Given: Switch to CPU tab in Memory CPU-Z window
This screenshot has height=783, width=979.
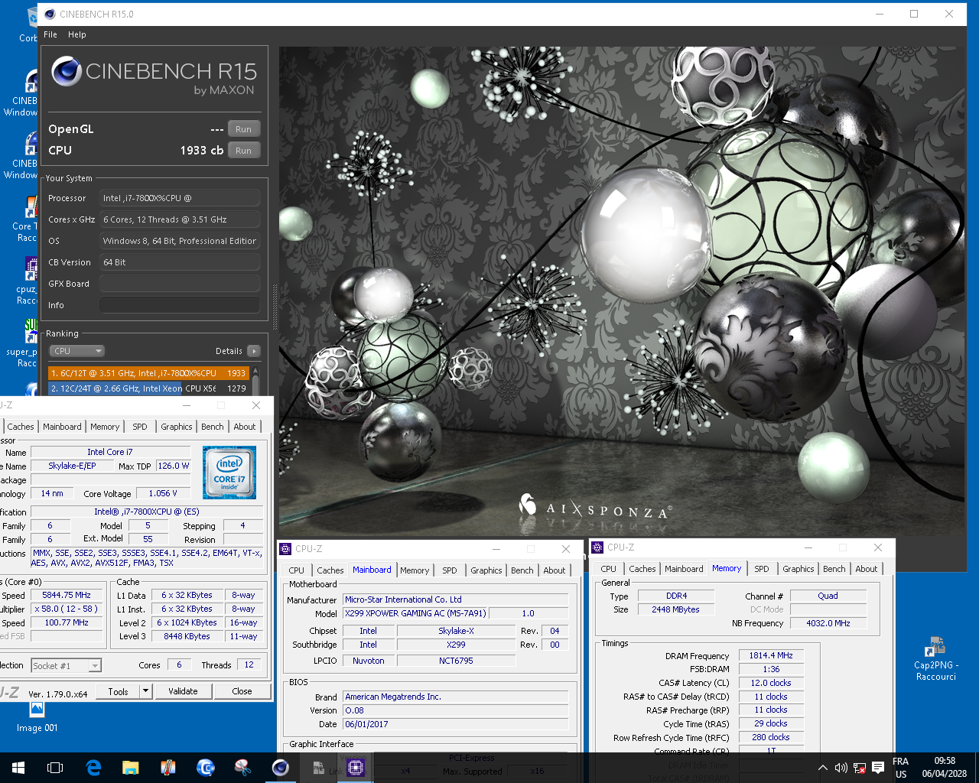Looking at the screenshot, I should coord(609,569).
